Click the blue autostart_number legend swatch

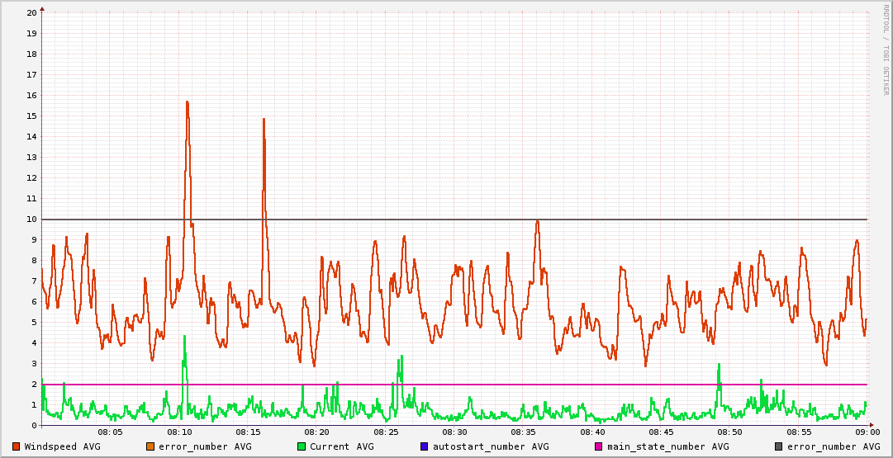click(x=425, y=446)
